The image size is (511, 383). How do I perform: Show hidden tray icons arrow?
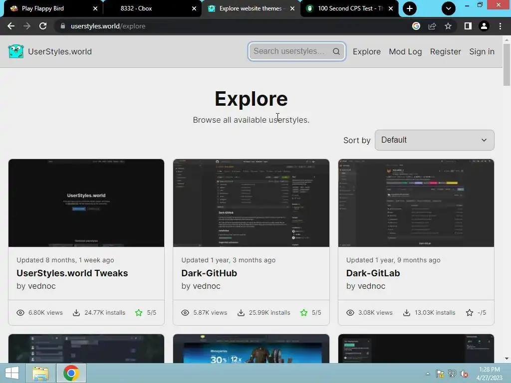coord(428,374)
